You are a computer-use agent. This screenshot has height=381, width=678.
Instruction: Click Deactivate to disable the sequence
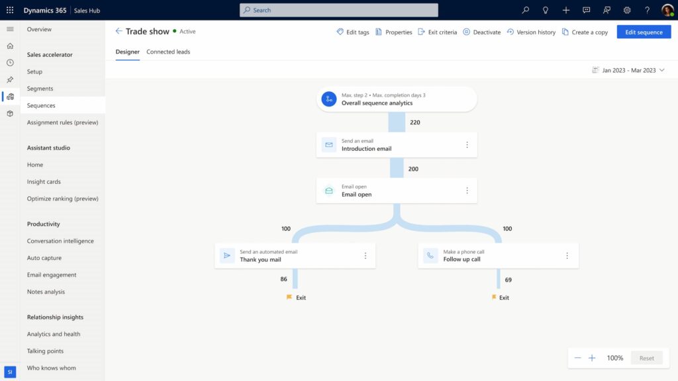point(481,32)
